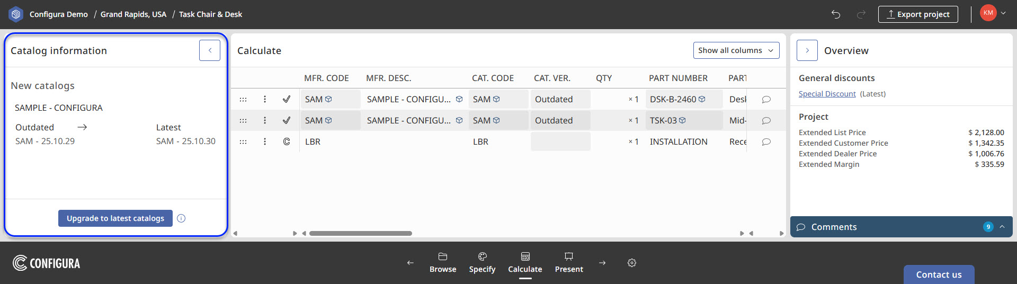The image size is (1017, 284).
Task: Click the far left scroll arrow of table
Action: click(235, 233)
